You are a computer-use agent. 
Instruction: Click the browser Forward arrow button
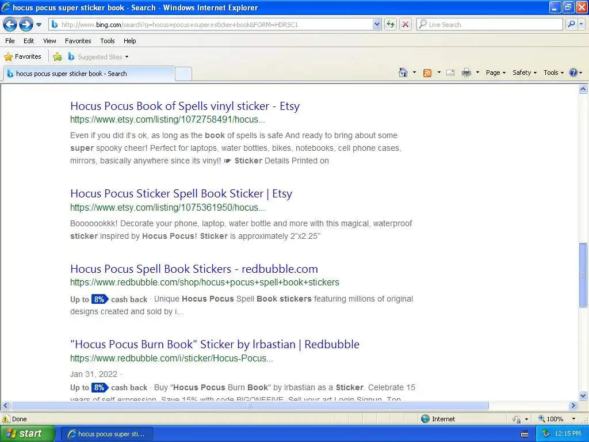26,25
